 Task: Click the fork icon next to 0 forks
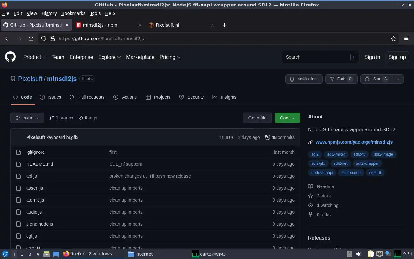(x=310, y=215)
